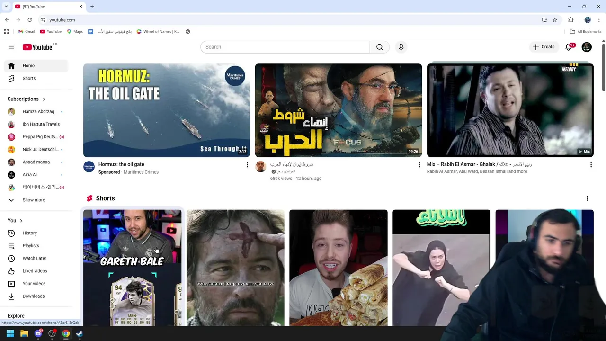606x341 pixels.
Task: Expand Show more subscriptions
Action: point(36,200)
